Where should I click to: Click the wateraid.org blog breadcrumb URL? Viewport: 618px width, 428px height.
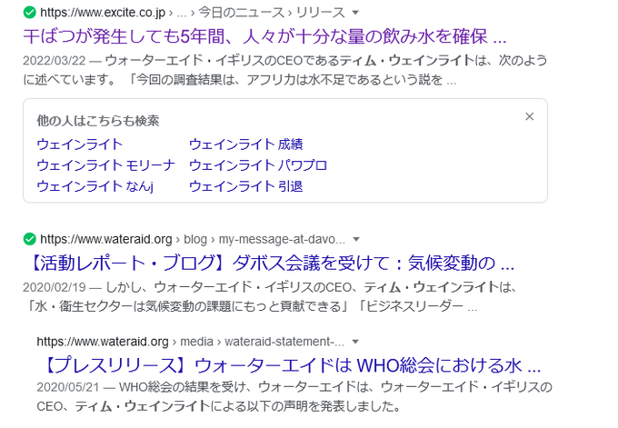click(x=193, y=239)
